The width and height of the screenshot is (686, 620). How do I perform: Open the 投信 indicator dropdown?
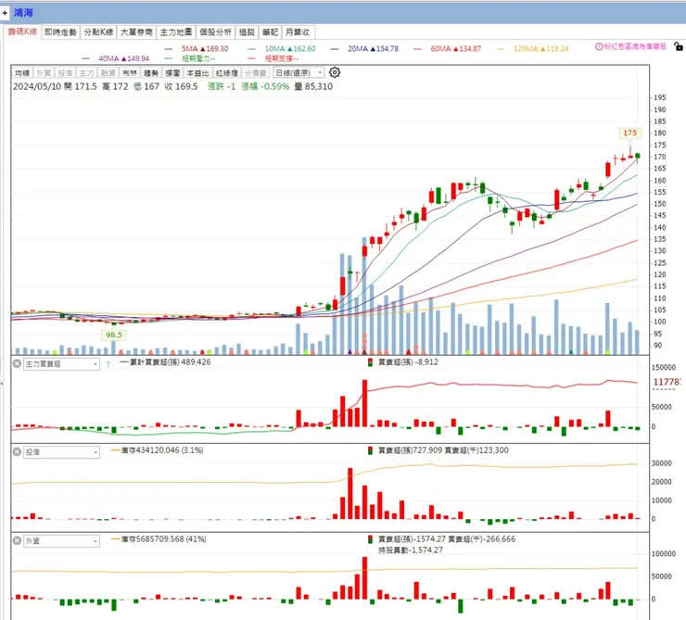tap(62, 452)
